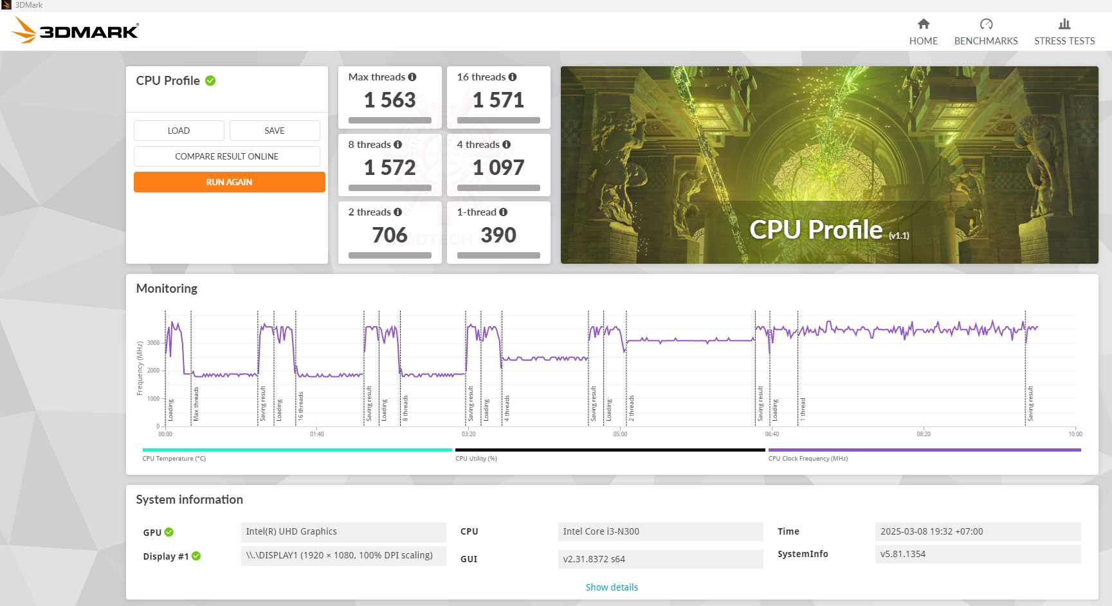Click the orange RUN AGAIN button
1112x606 pixels.
pyautogui.click(x=229, y=182)
